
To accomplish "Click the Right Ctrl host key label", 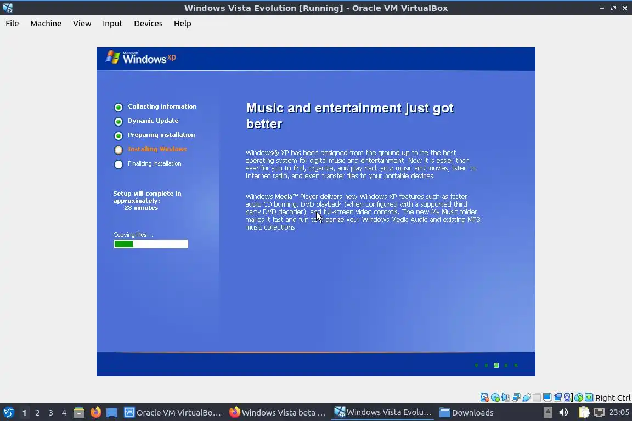I will click(x=613, y=397).
